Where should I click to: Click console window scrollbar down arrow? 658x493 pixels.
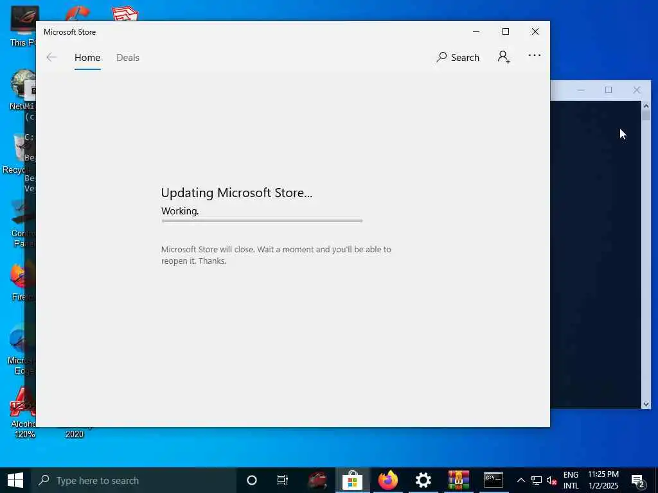click(x=646, y=404)
